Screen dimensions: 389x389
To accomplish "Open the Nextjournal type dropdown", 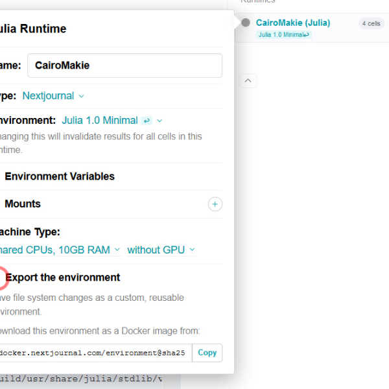I will coord(53,96).
